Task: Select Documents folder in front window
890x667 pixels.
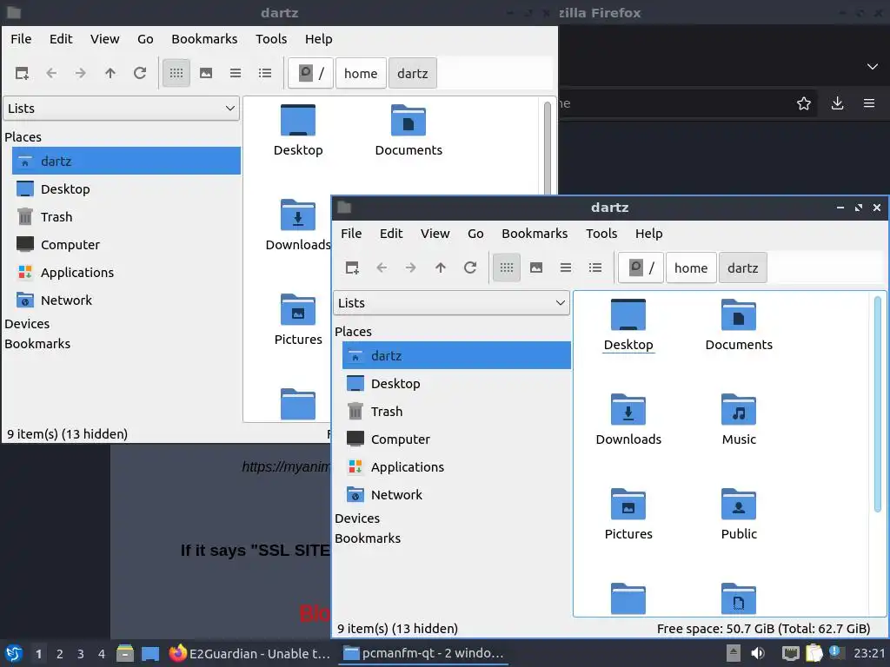Action: (x=739, y=326)
